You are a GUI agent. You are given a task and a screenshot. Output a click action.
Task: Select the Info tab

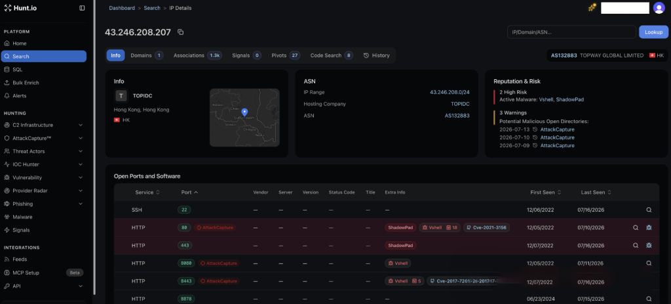point(115,56)
